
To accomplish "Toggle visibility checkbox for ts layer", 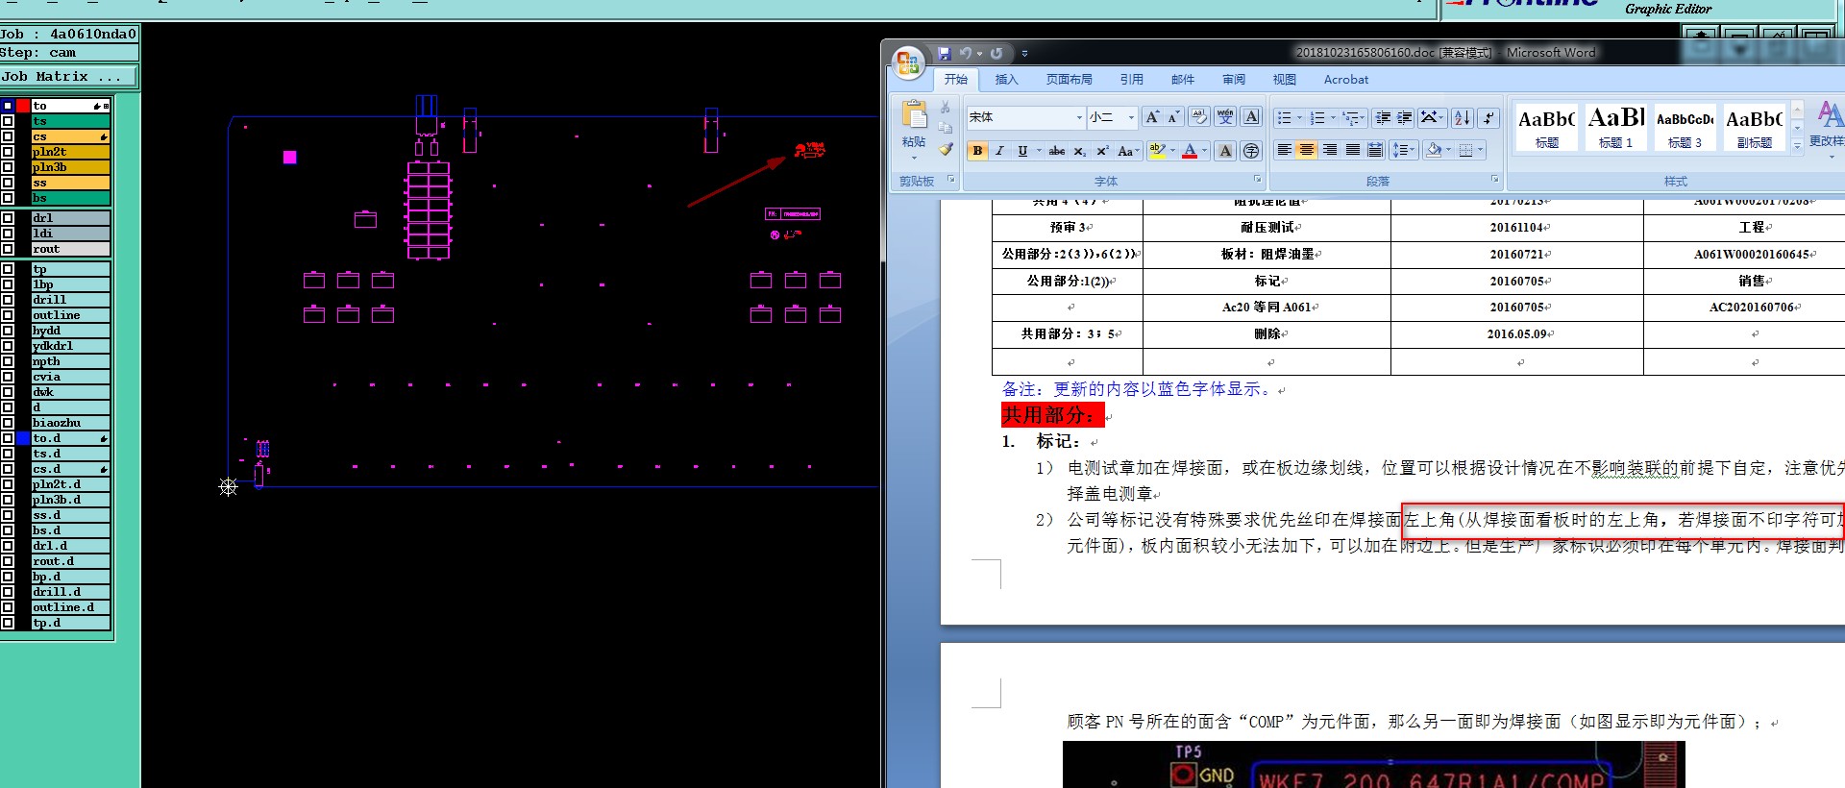I will tap(8, 121).
